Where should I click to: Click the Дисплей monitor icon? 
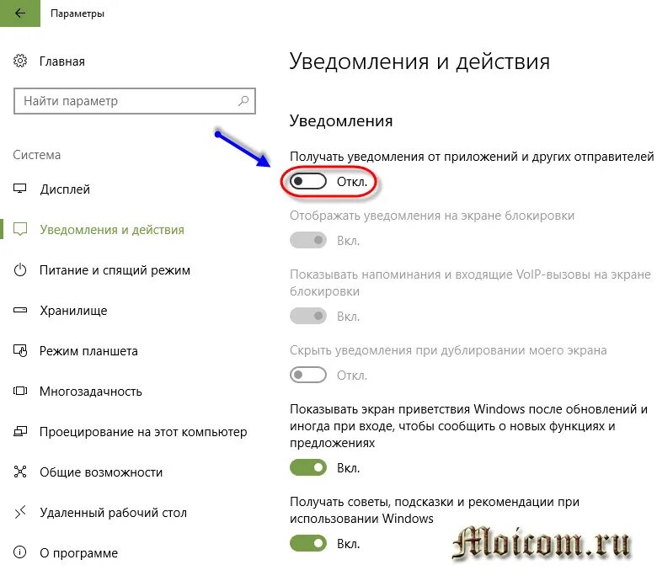tap(19, 189)
